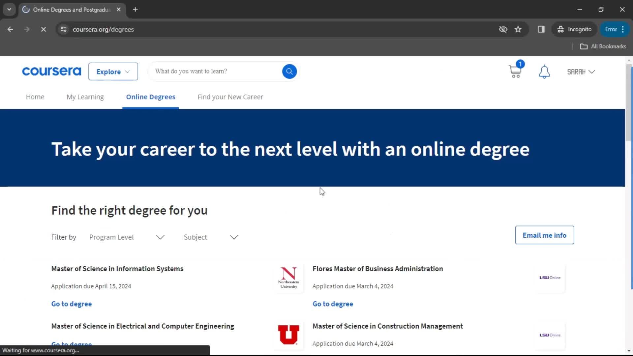Click the search magnifying glass icon
This screenshot has height=356, width=633.
pyautogui.click(x=289, y=71)
